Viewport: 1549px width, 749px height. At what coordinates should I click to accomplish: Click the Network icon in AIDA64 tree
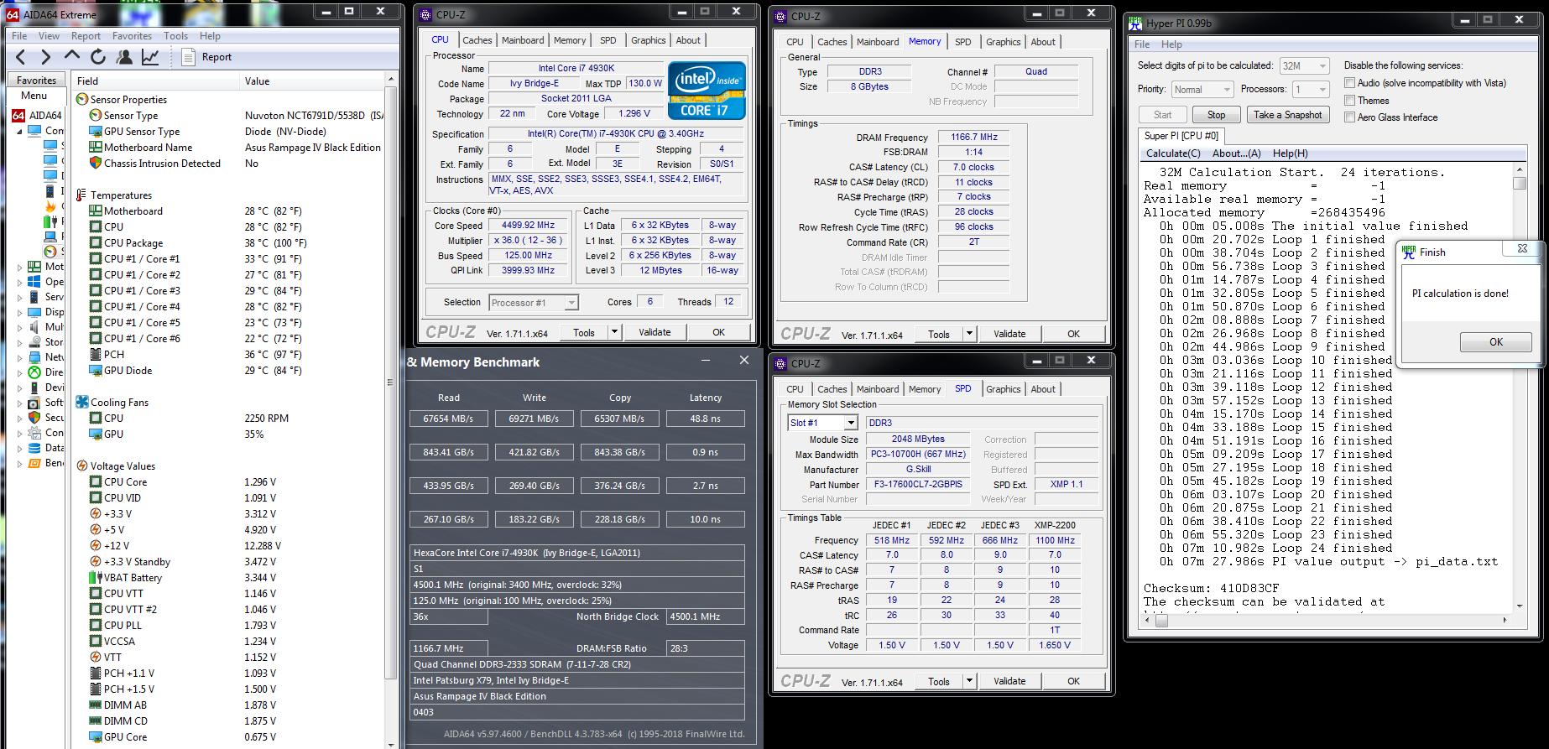point(34,357)
